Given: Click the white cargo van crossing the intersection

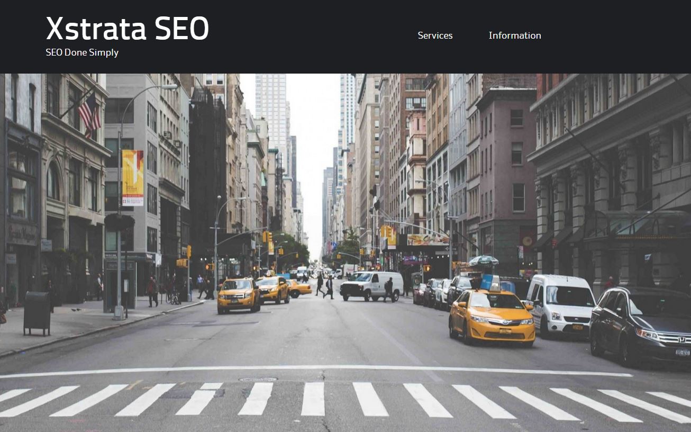Looking at the screenshot, I should click(371, 286).
